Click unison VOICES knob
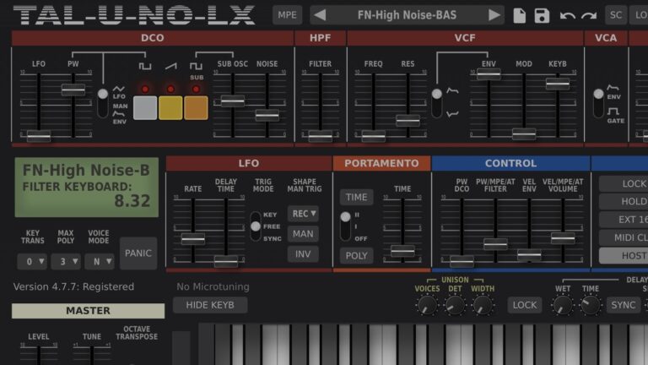 click(x=427, y=305)
